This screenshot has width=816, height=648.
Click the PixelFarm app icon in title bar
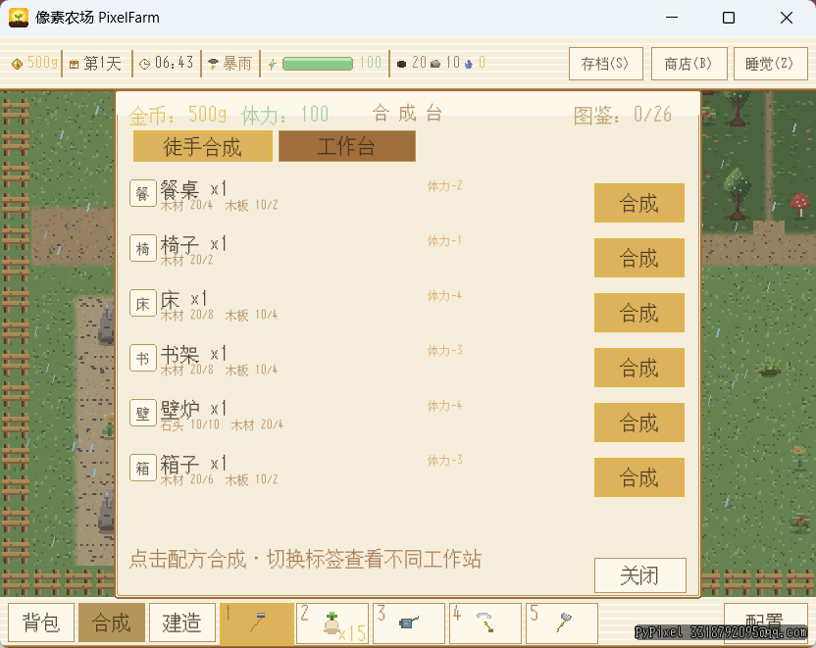click(19, 18)
